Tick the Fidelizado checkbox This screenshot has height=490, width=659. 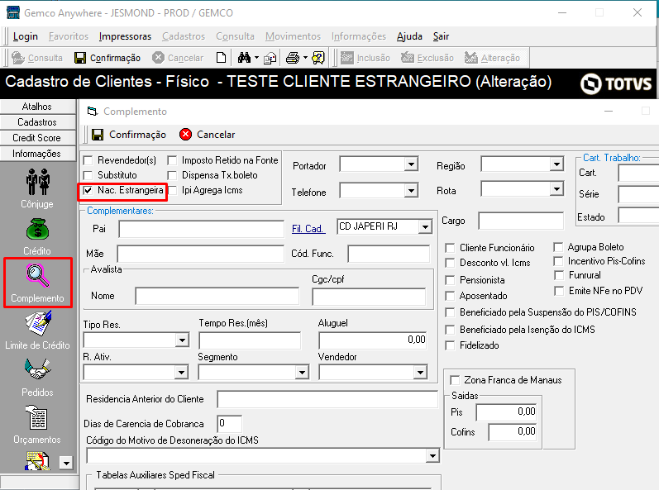click(450, 345)
